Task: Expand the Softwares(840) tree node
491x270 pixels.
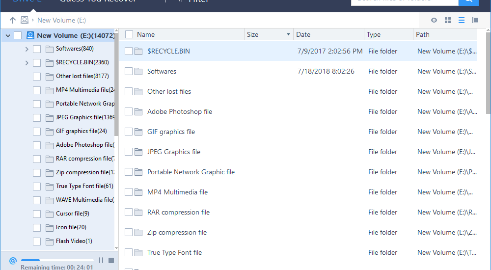Action: tap(27, 49)
